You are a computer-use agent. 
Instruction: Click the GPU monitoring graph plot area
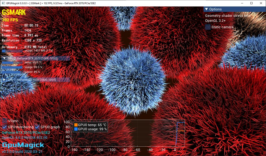click(128, 133)
